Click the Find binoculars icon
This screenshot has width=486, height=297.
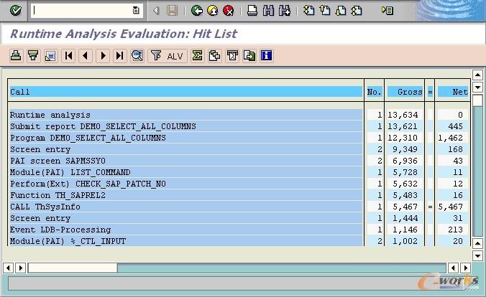(x=268, y=10)
